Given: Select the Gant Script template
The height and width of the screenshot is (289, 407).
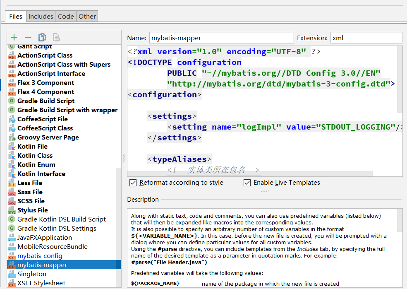Looking at the screenshot, I should click(x=34, y=47).
